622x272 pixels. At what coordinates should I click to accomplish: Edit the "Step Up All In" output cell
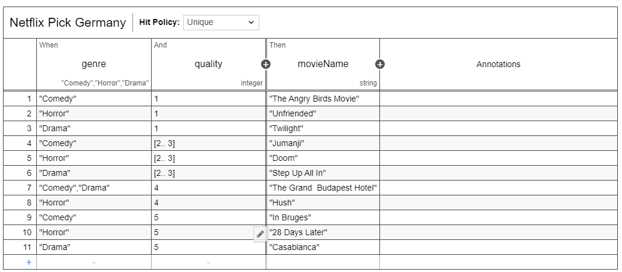[x=323, y=173]
